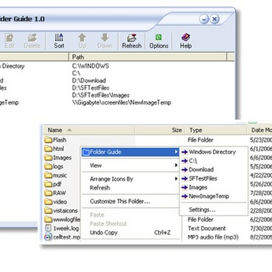Click the MP3 audio file (mp3) type cell
Viewport: 272px width, 272px height.
click(213, 237)
